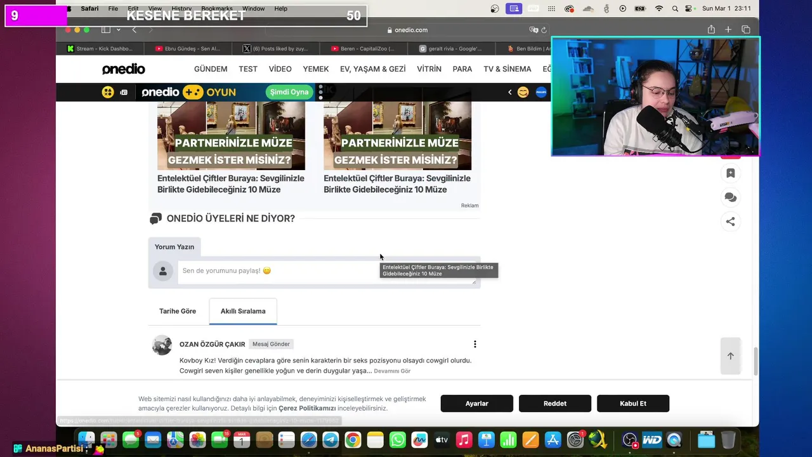Bookmark the article with the side icon
Screen dimensions: 812x457
click(x=730, y=173)
